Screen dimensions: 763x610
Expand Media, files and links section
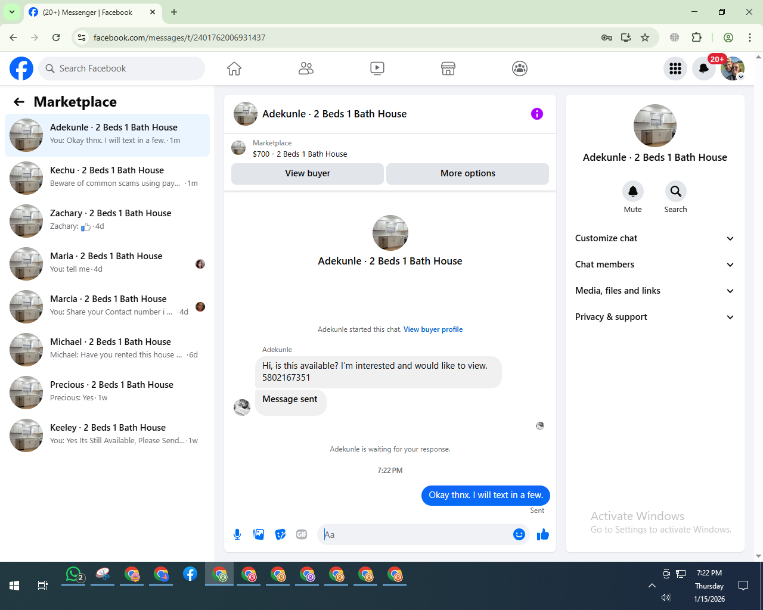click(x=655, y=291)
